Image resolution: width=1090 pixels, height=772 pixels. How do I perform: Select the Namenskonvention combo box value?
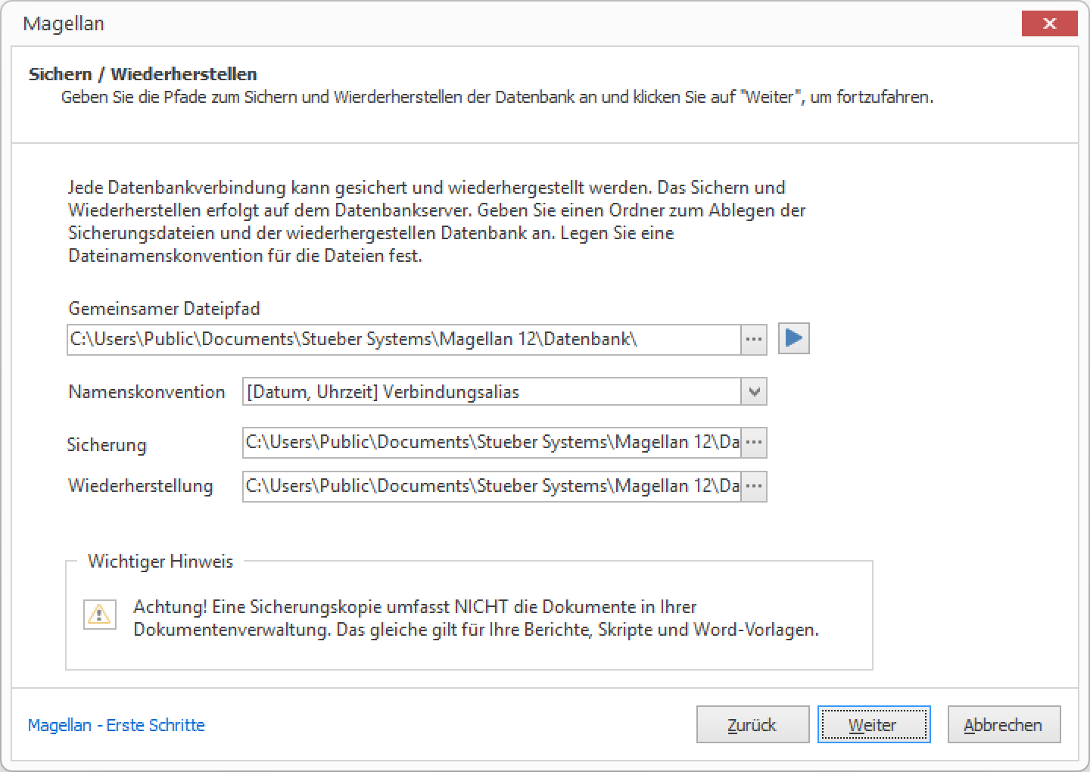(491, 392)
